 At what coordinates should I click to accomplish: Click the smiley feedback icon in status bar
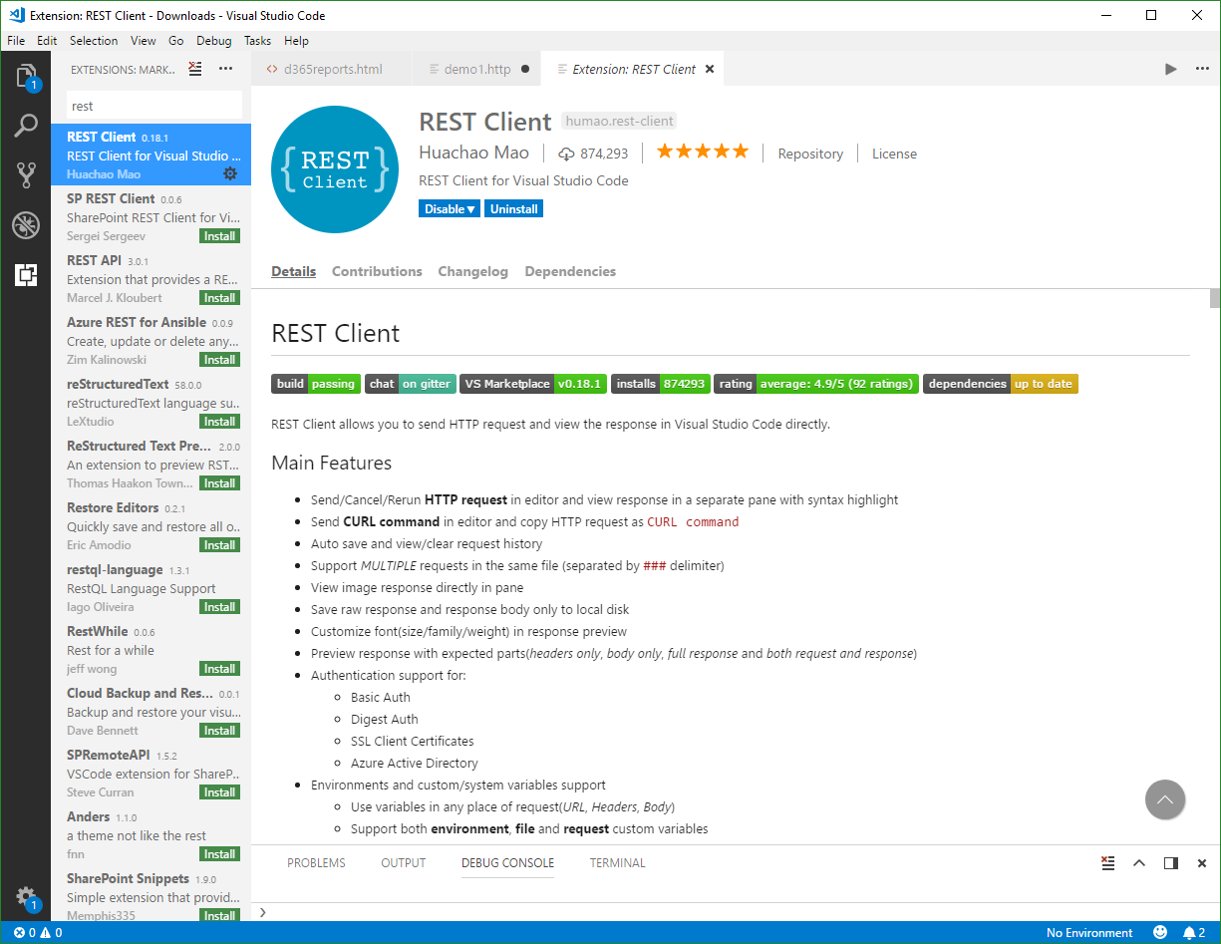(1160, 932)
